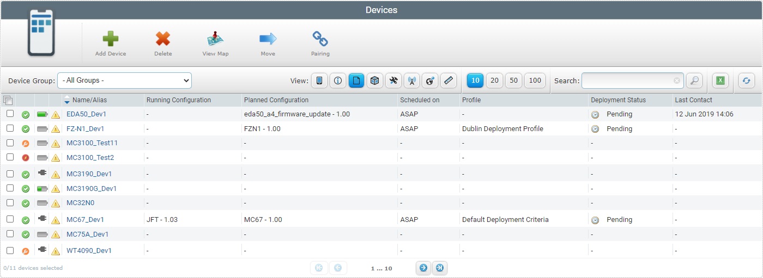This screenshot has width=763, height=278.
Task: Go to the next page of devices
Action: point(423,268)
